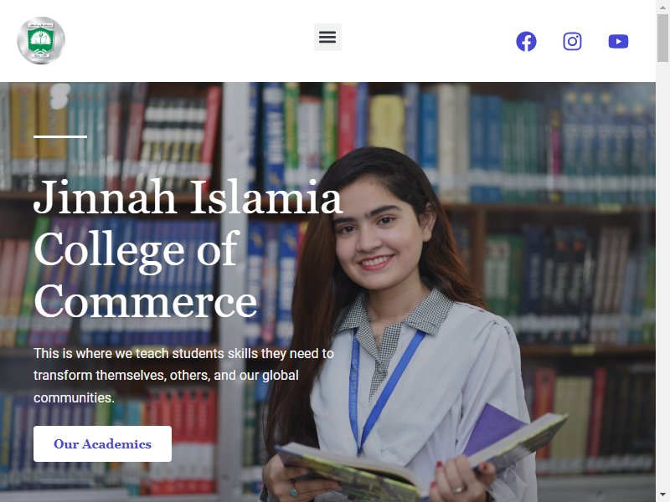
Task: Click the green college crest logo
Action: 41,40
